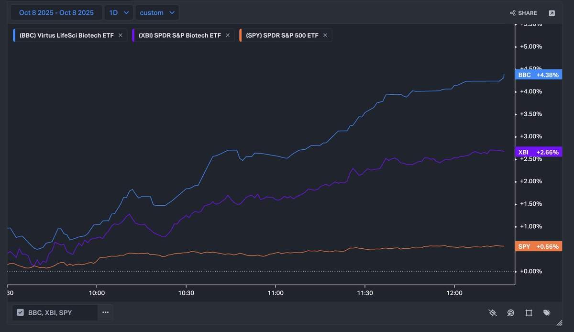The height and width of the screenshot is (332, 574).
Task: Click the purple XBI color bar in legend
Action: click(x=133, y=35)
